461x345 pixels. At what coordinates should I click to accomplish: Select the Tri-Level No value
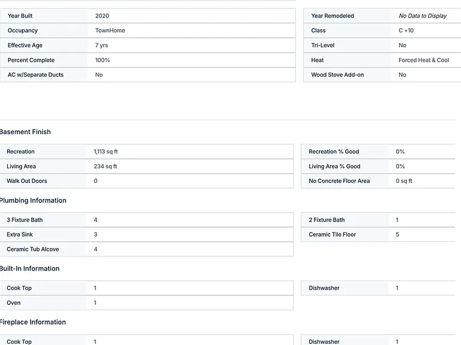[402, 46]
